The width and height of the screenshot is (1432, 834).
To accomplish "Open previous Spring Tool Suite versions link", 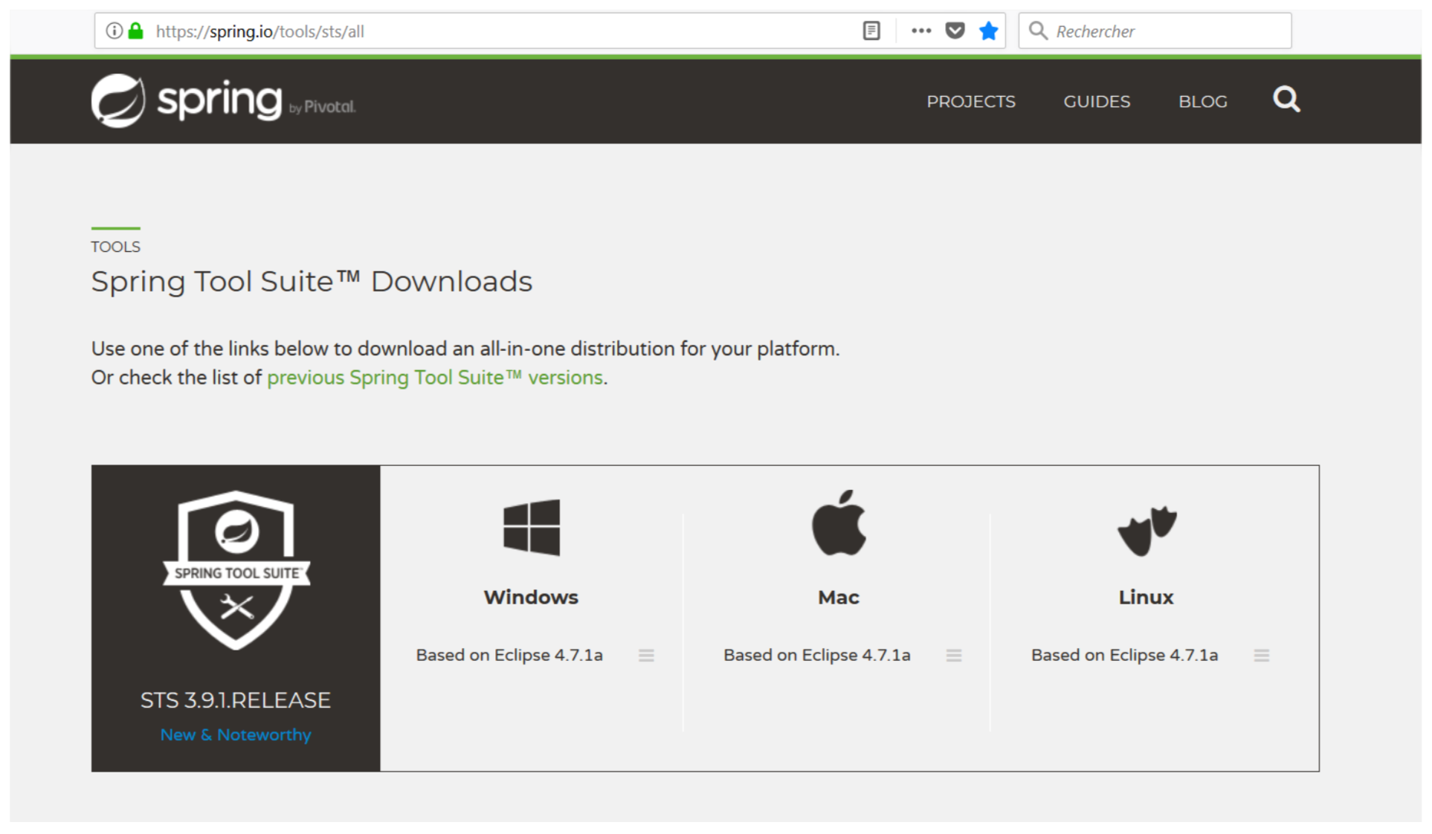I will tap(435, 378).
